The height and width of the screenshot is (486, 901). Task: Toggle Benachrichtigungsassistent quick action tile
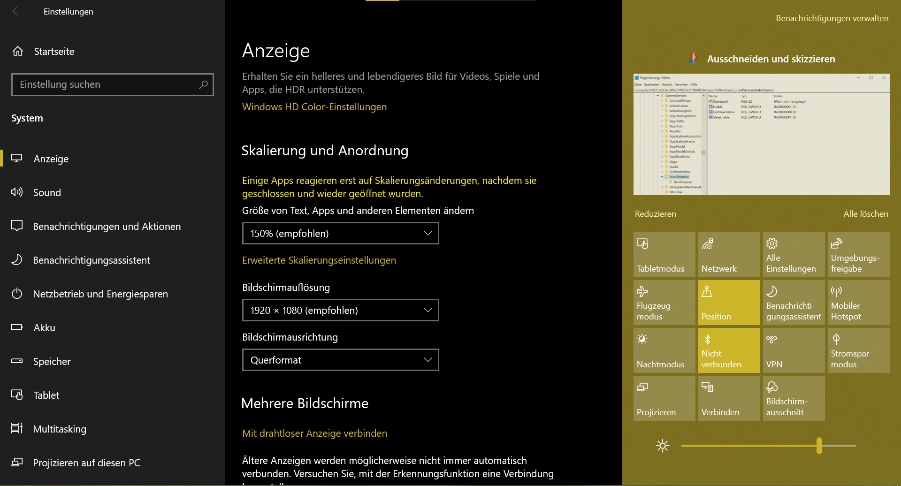[794, 303]
